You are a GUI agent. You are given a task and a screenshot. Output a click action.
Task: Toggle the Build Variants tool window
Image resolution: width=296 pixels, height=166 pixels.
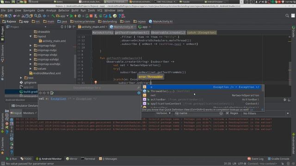(2, 123)
